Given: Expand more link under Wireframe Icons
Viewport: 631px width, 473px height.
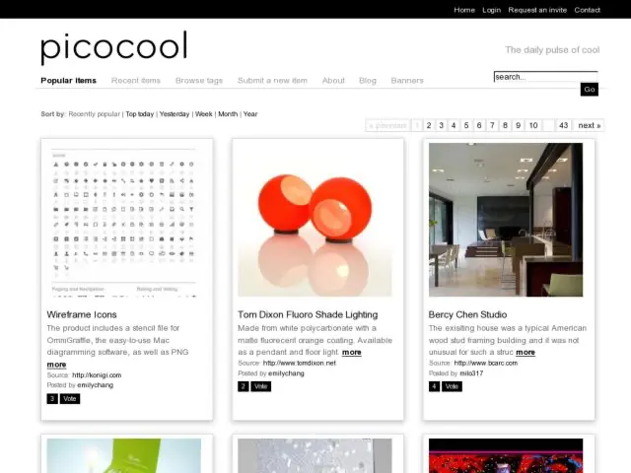Looking at the screenshot, I should 56,365.
